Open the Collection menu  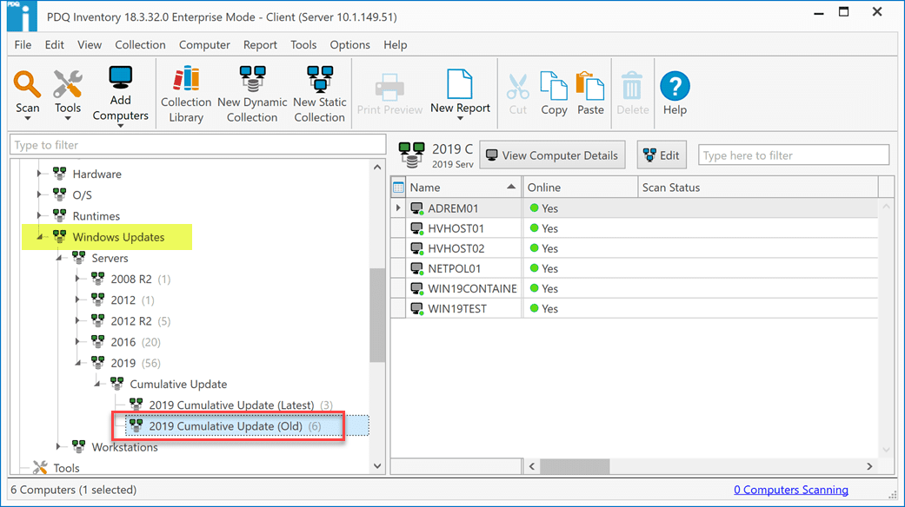click(x=140, y=45)
